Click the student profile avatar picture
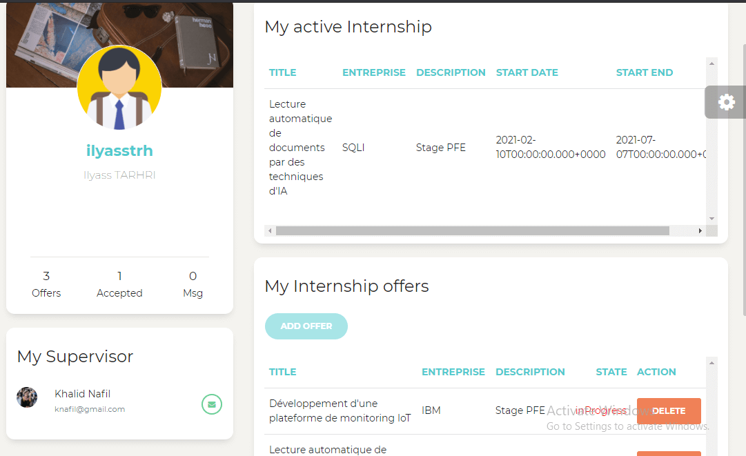The image size is (746, 456). pos(119,88)
